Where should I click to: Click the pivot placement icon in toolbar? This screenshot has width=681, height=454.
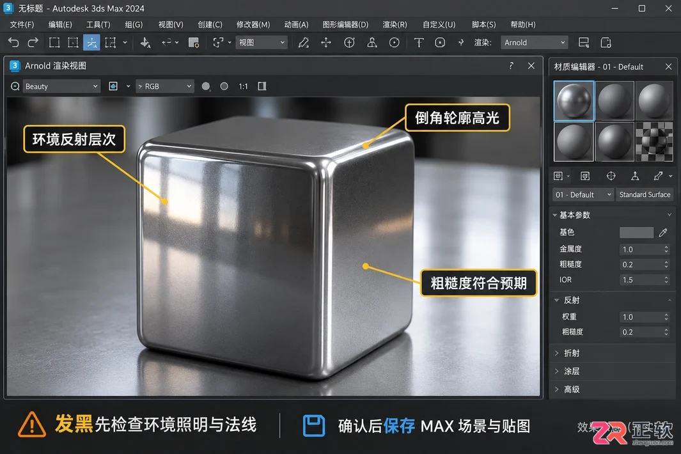(372, 43)
